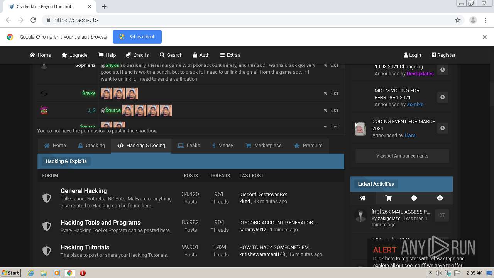Click Snyke's username in the shoutbox
This screenshot has height=278, width=494.
89,93
